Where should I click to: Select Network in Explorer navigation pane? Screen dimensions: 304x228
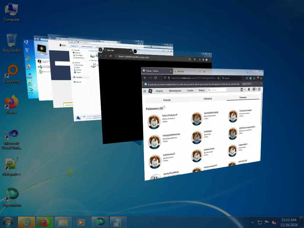coord(77,82)
